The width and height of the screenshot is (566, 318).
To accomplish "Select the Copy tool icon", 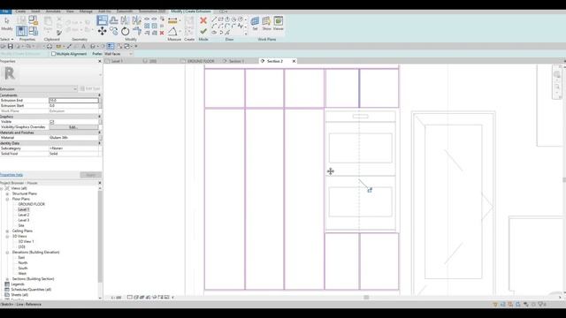I will pyautogui.click(x=114, y=32).
